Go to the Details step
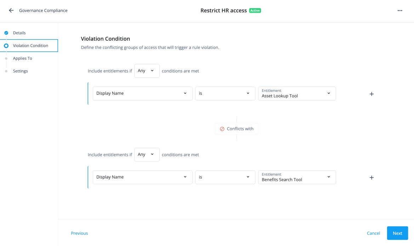 (x=19, y=33)
